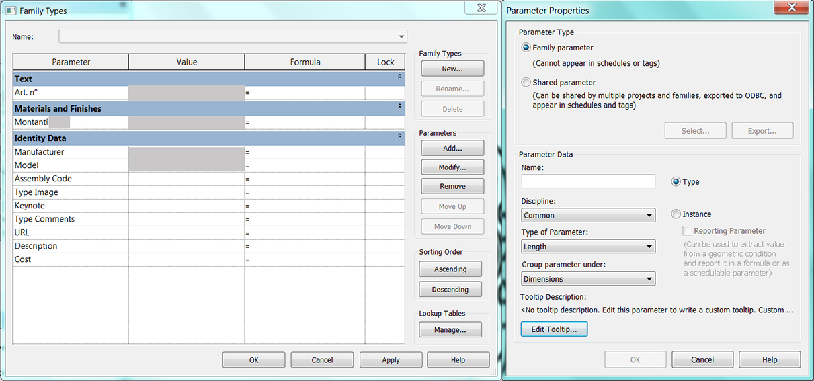Click the Modify parameter button
Viewport: 814px width, 381px height.
tap(452, 167)
